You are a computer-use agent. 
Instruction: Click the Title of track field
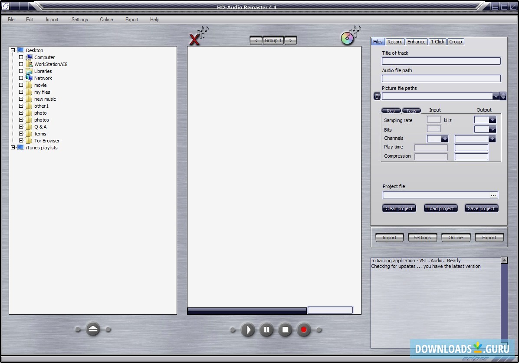[x=441, y=61]
